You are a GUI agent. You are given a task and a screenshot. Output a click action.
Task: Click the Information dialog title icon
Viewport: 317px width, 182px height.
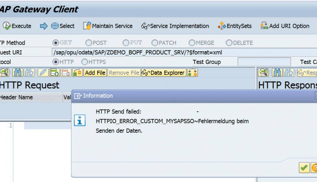(x=78, y=96)
